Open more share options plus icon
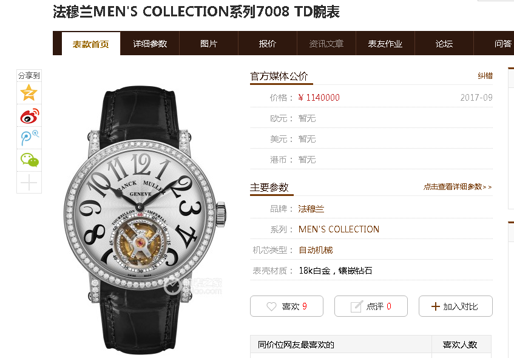Image resolution: width=514 pixels, height=358 pixels. pyautogui.click(x=29, y=182)
